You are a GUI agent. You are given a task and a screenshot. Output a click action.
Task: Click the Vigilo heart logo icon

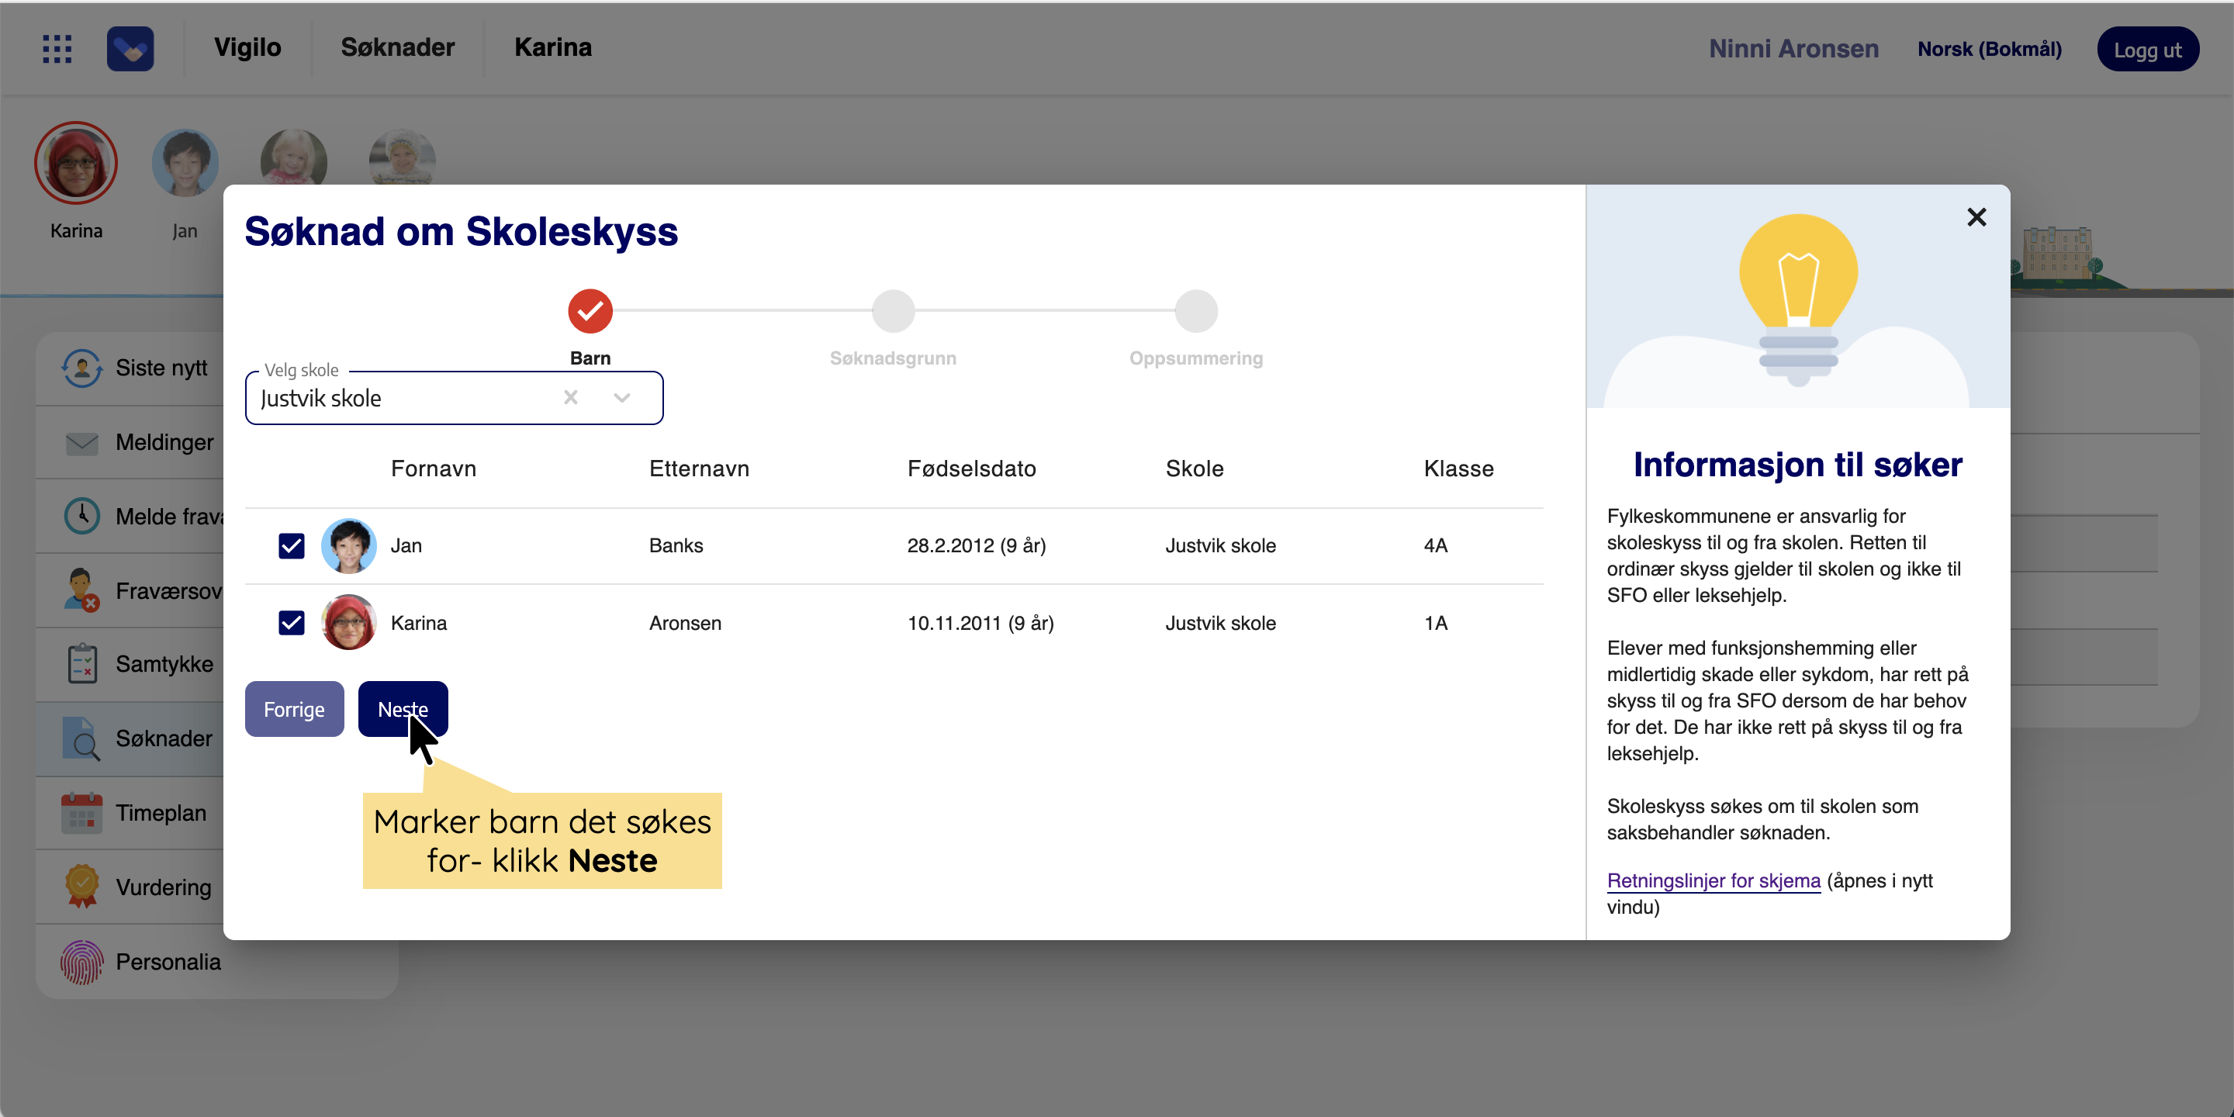pyautogui.click(x=130, y=49)
